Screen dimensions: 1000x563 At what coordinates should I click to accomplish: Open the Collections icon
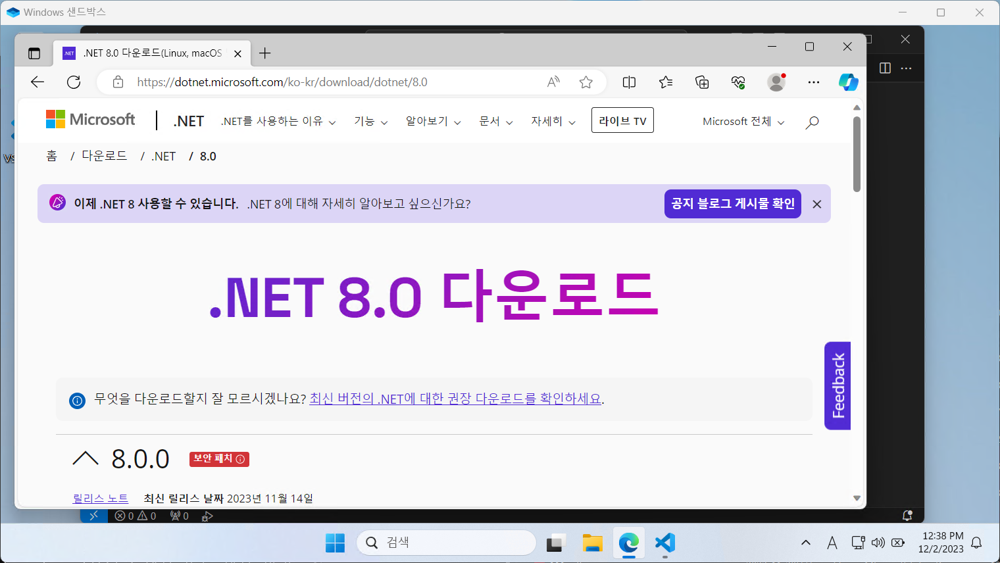click(x=702, y=82)
